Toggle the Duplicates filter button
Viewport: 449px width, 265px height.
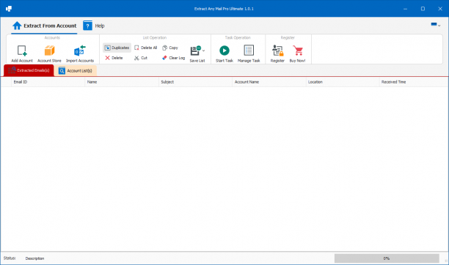tap(117, 48)
